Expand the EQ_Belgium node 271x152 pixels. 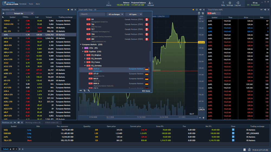tap(85, 55)
